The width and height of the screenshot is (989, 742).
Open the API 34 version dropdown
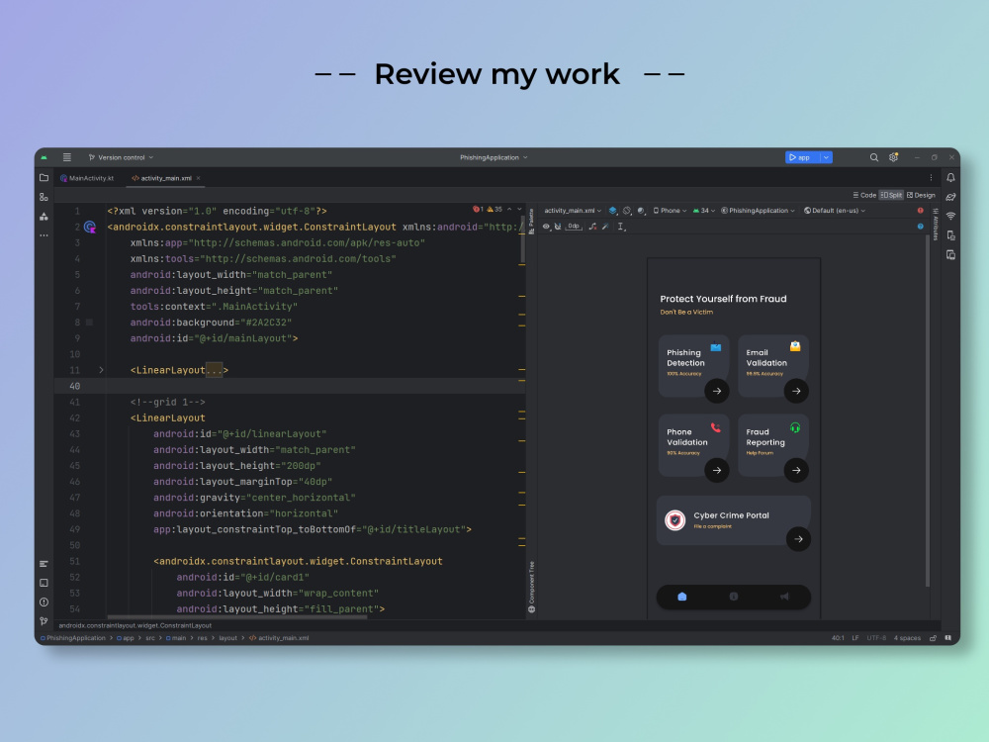704,211
